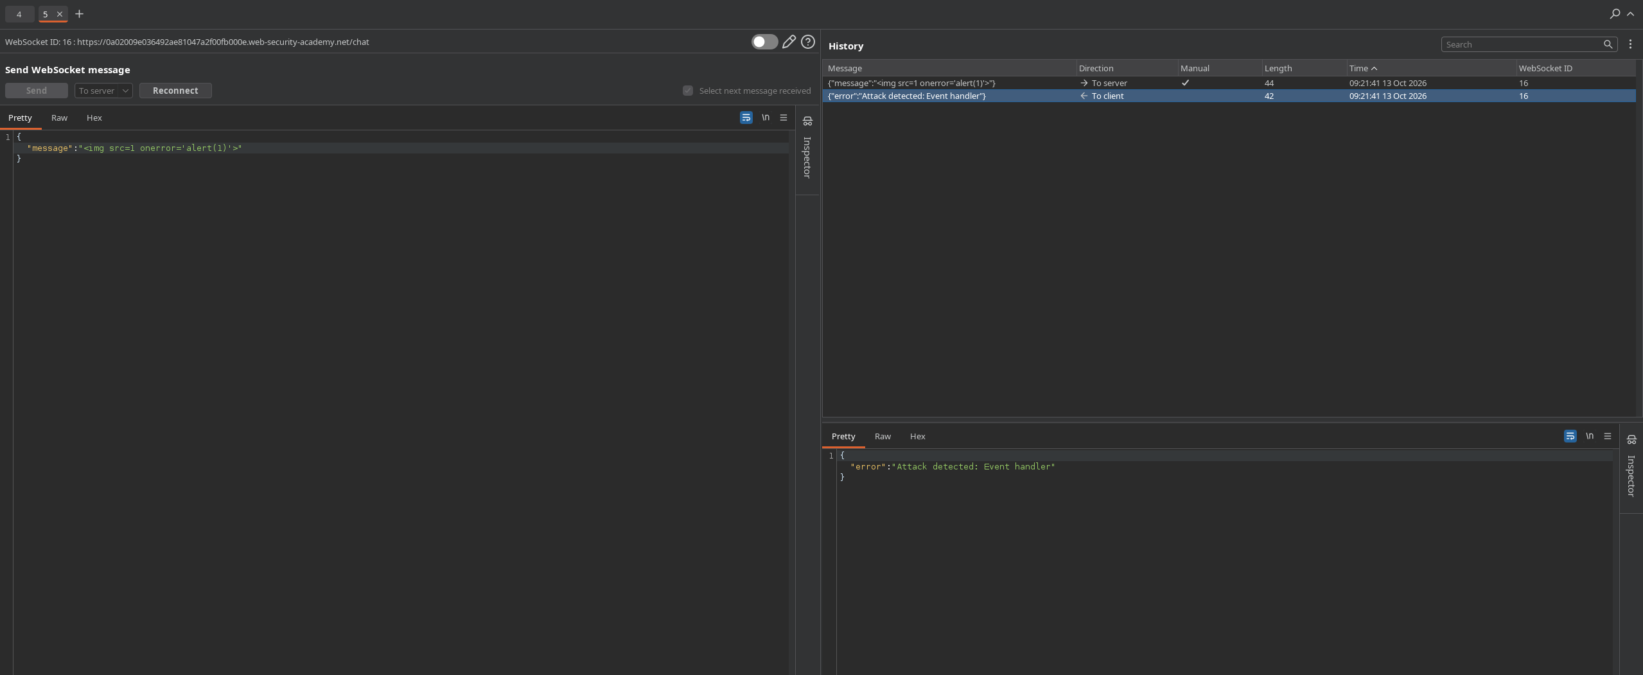Switch to tab 4
1643x675 pixels.
click(19, 14)
